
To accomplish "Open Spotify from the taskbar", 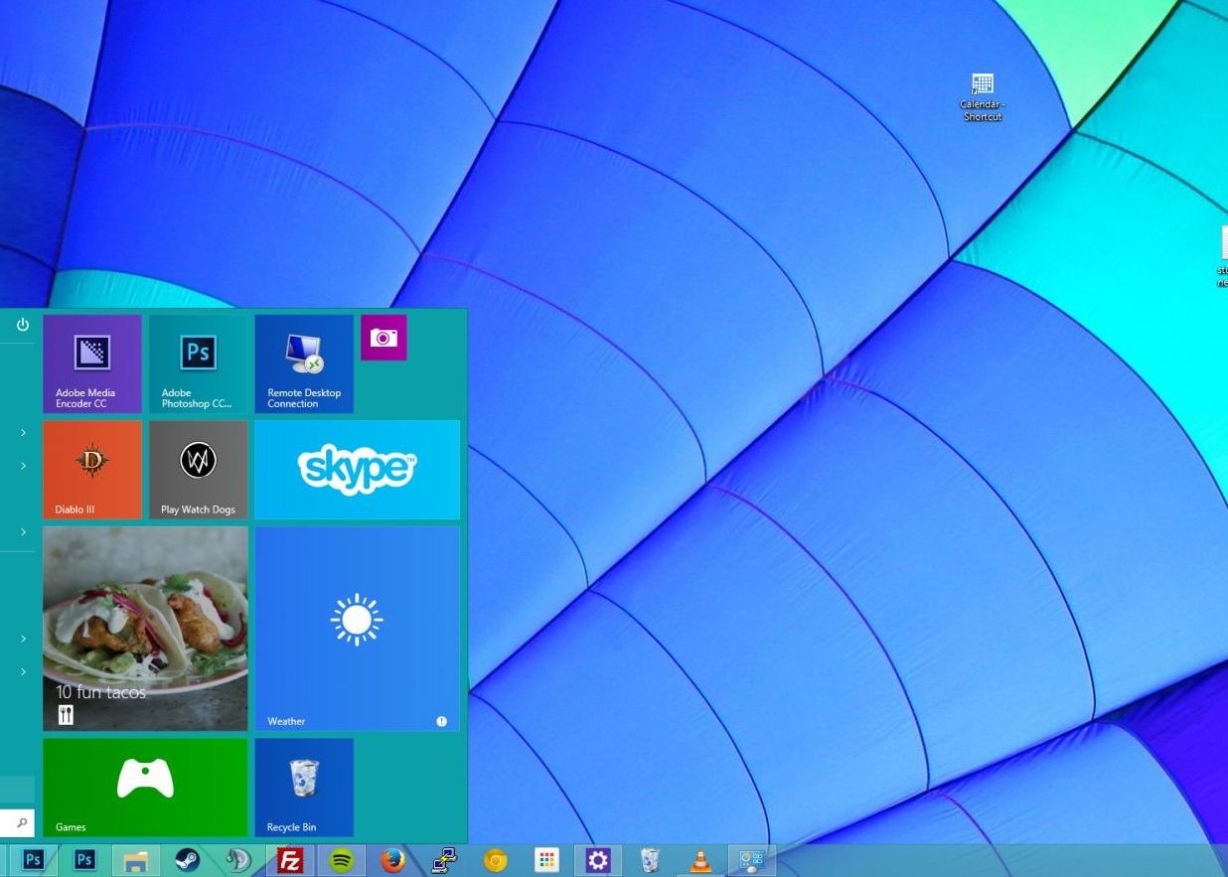I will click(341, 860).
